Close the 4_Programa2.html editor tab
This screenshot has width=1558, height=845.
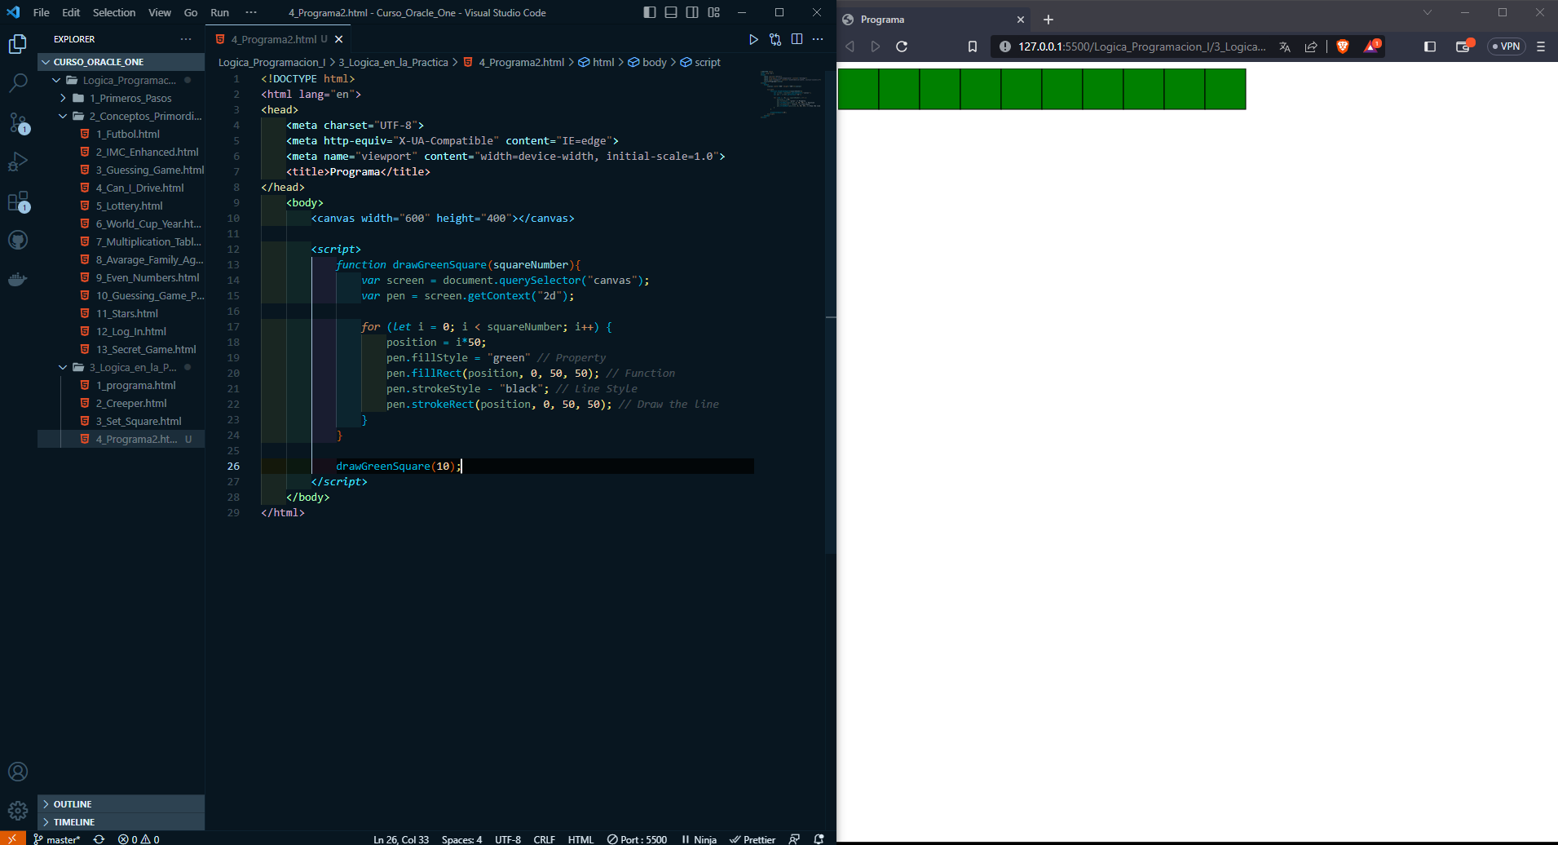pos(338,39)
